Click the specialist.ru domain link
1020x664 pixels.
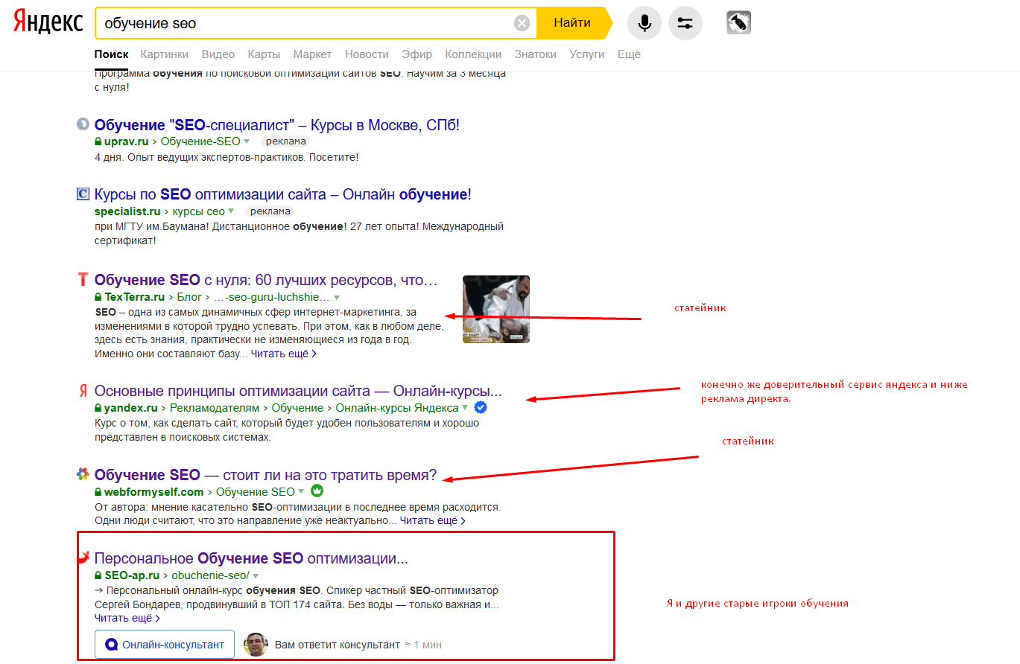[127, 211]
